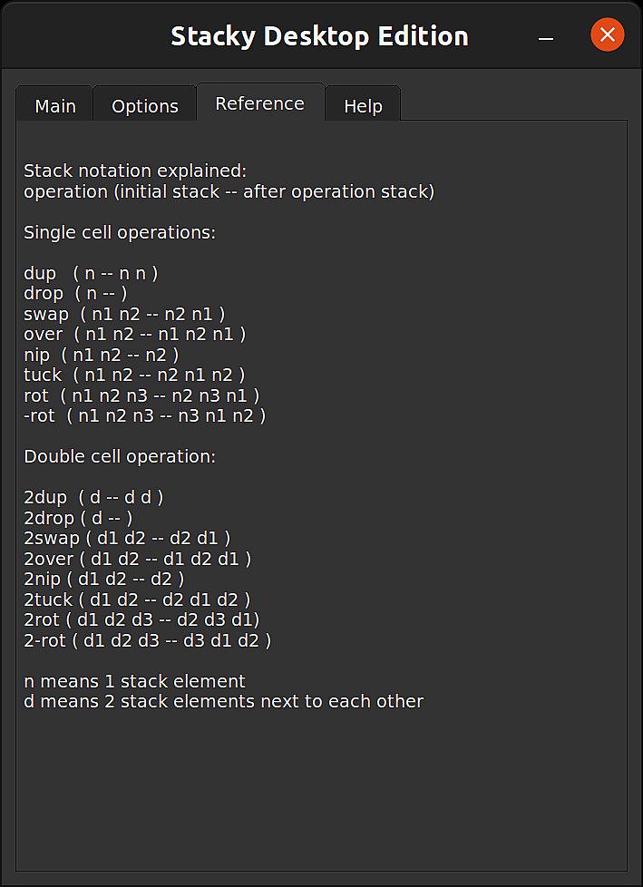This screenshot has height=887, width=643.
Task: Show the Help tab
Action: tap(363, 106)
